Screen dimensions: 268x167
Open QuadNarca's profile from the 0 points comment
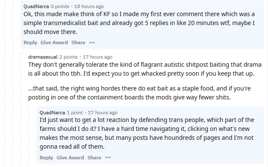[36, 6]
